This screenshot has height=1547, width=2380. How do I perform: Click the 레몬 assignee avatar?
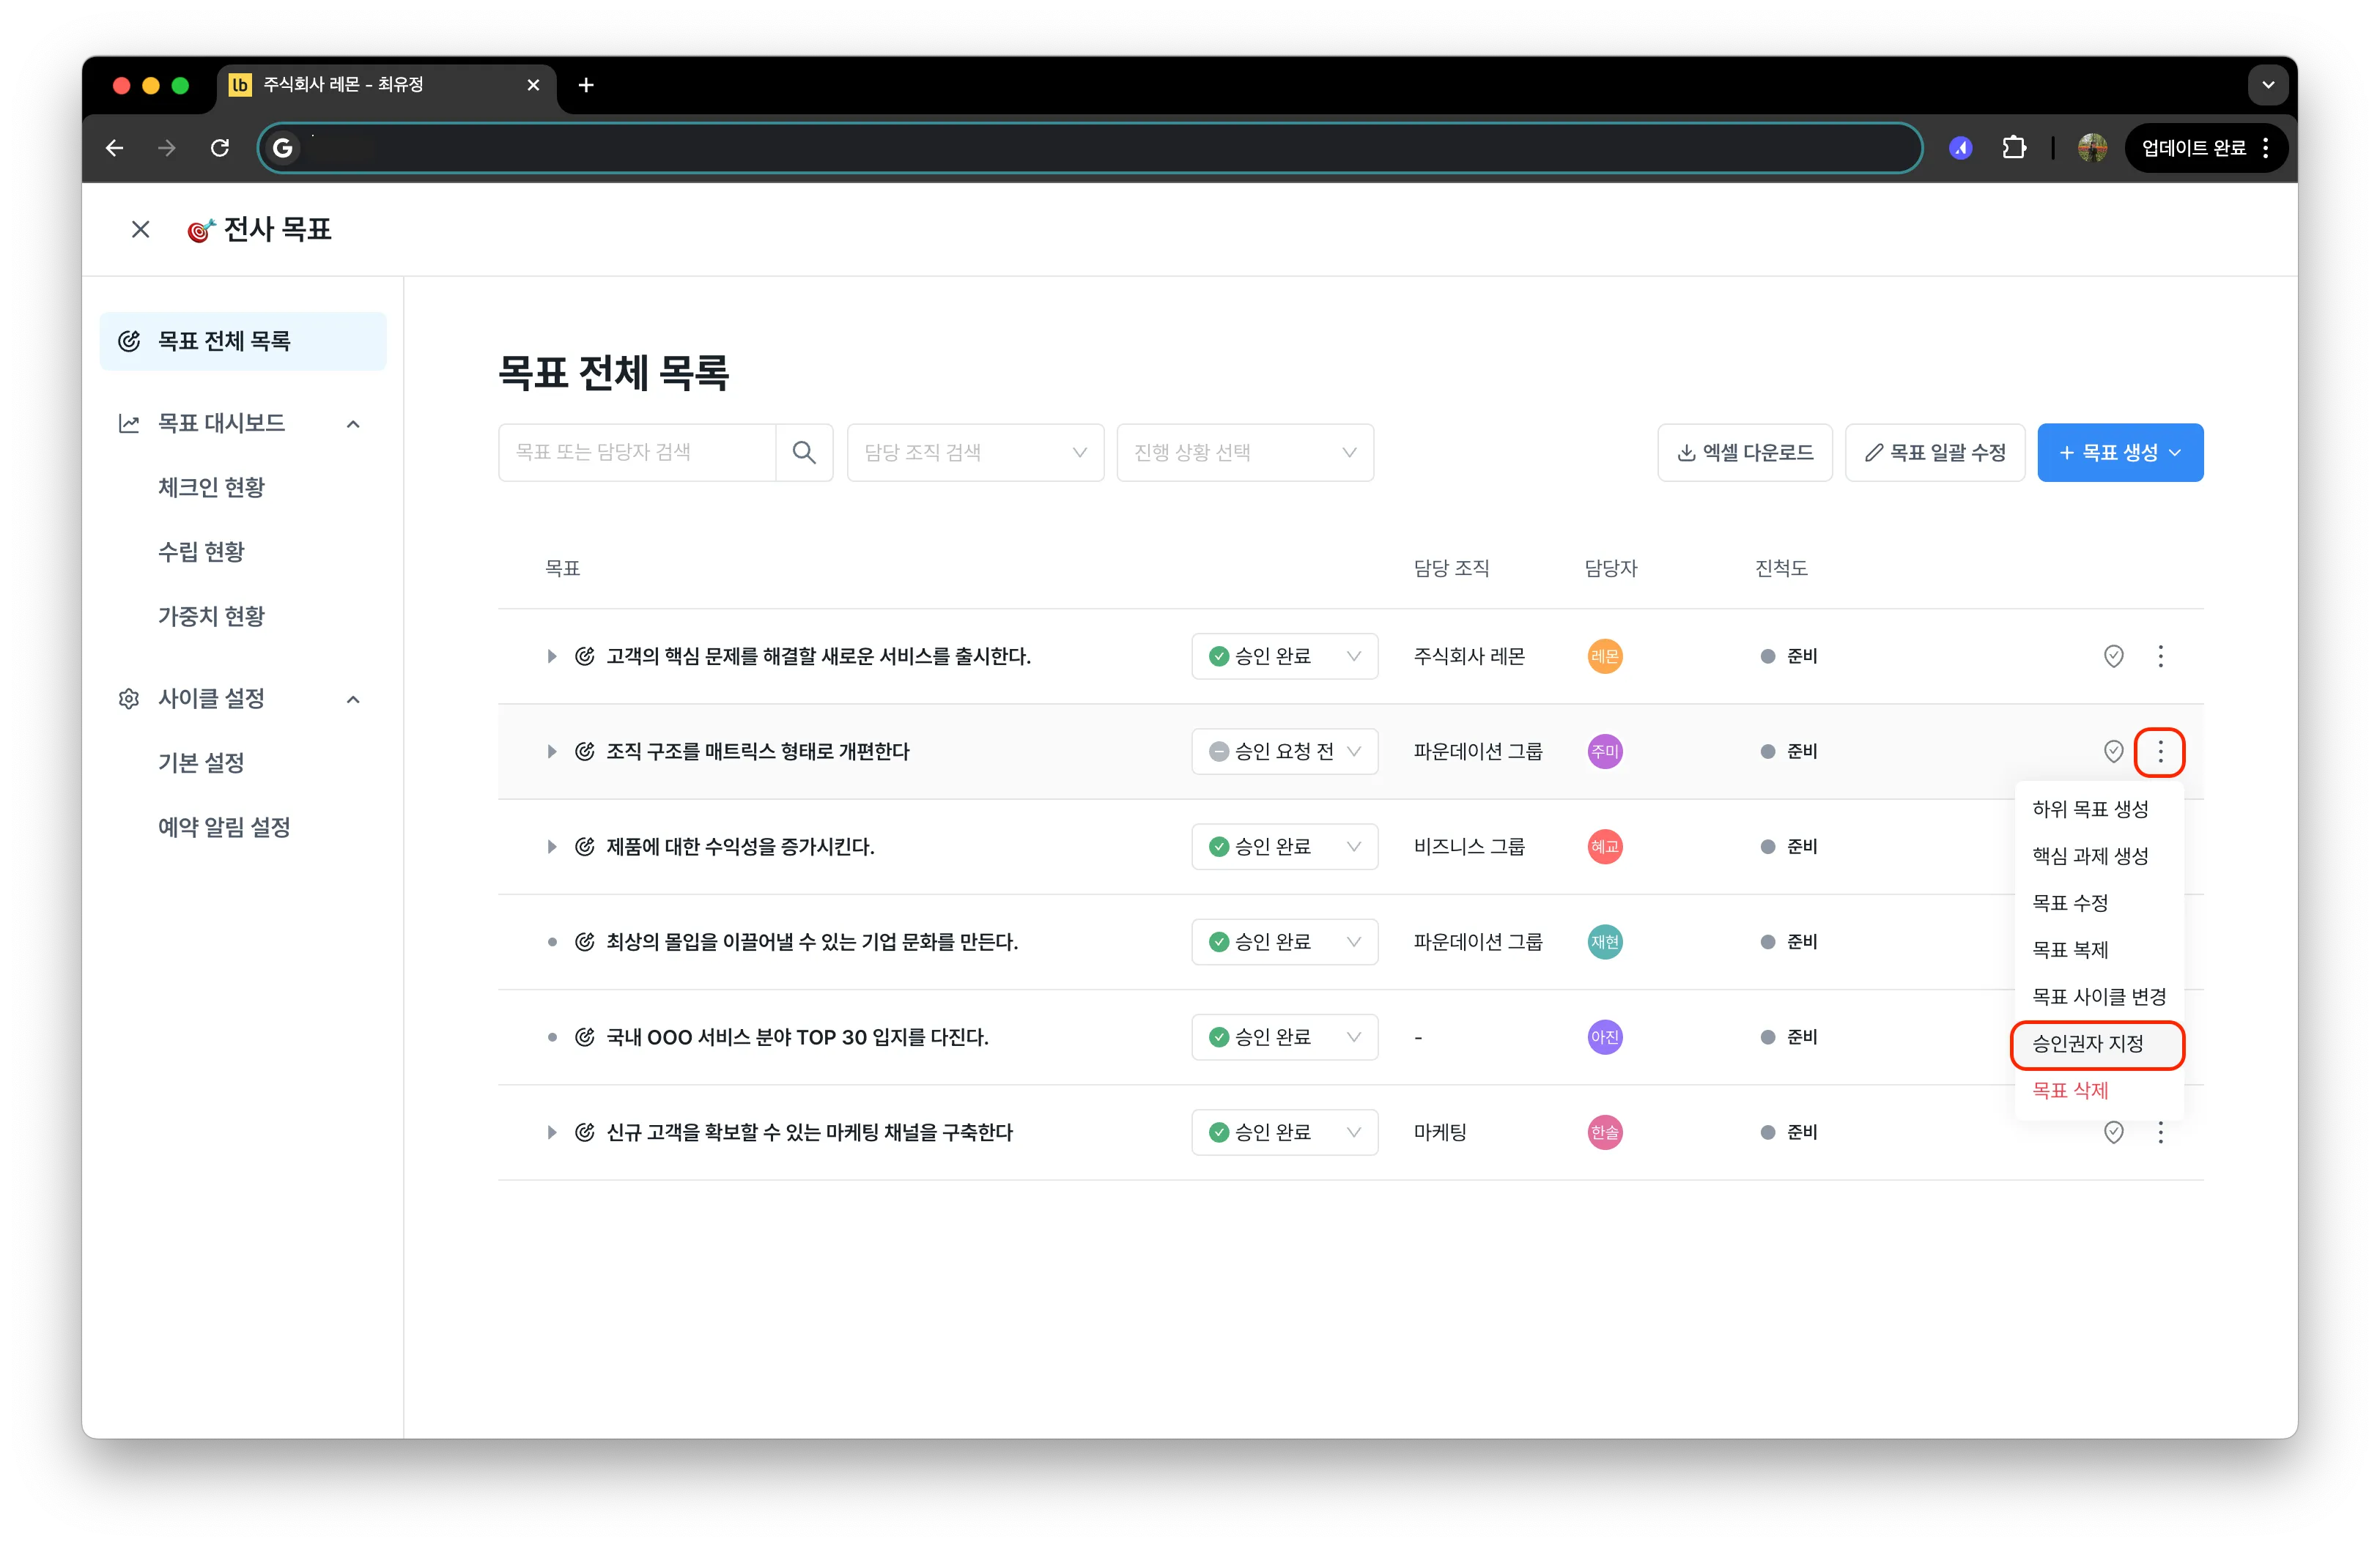click(1604, 656)
